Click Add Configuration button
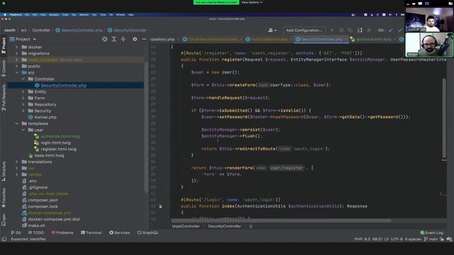This screenshot has width=454, height=255. [x=304, y=30]
